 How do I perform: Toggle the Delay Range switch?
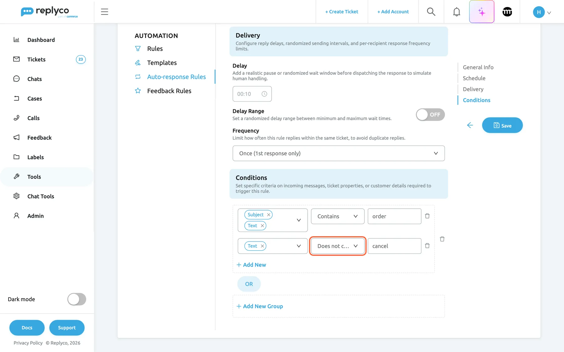pos(430,115)
